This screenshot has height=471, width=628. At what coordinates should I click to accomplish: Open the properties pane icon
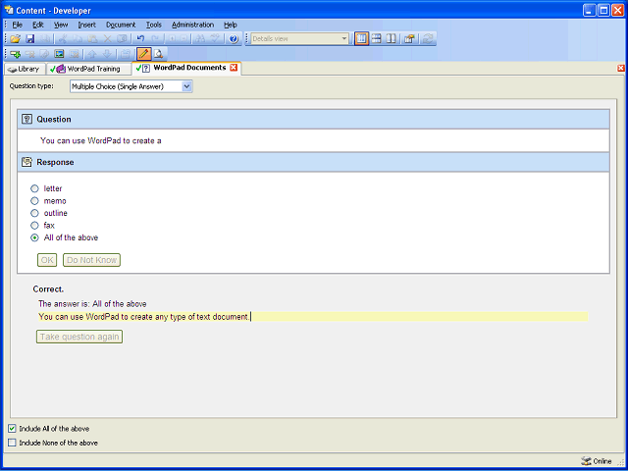point(409,39)
